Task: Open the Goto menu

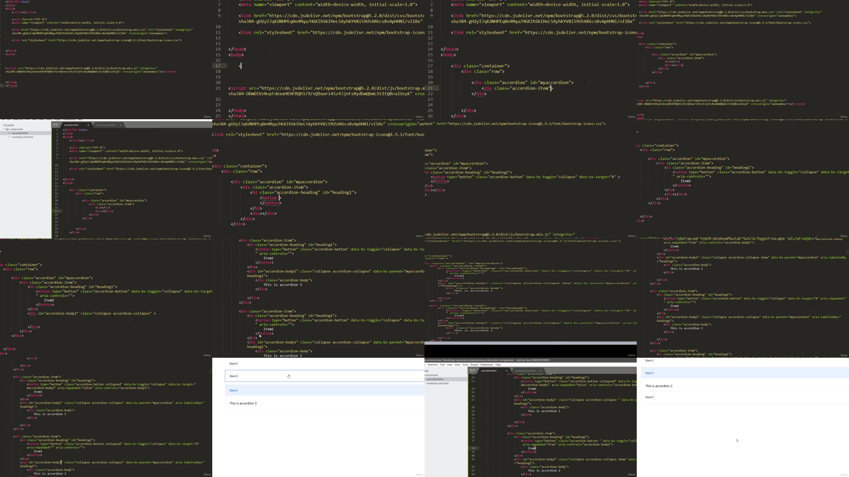Action: coord(457,365)
